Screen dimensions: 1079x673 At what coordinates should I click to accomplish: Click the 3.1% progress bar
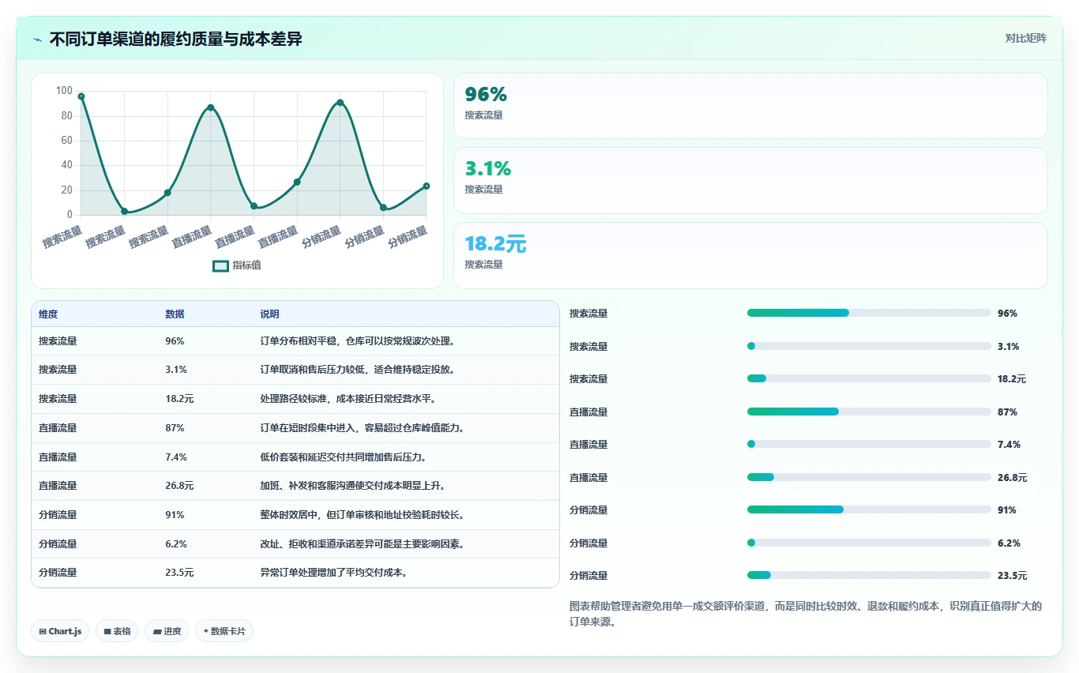[869, 346]
